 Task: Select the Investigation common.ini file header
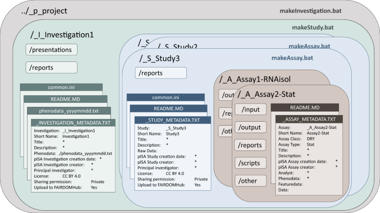[x=62, y=87]
